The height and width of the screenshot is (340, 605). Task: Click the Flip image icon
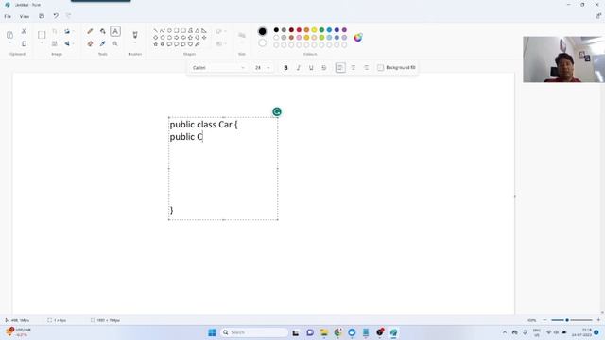click(67, 44)
